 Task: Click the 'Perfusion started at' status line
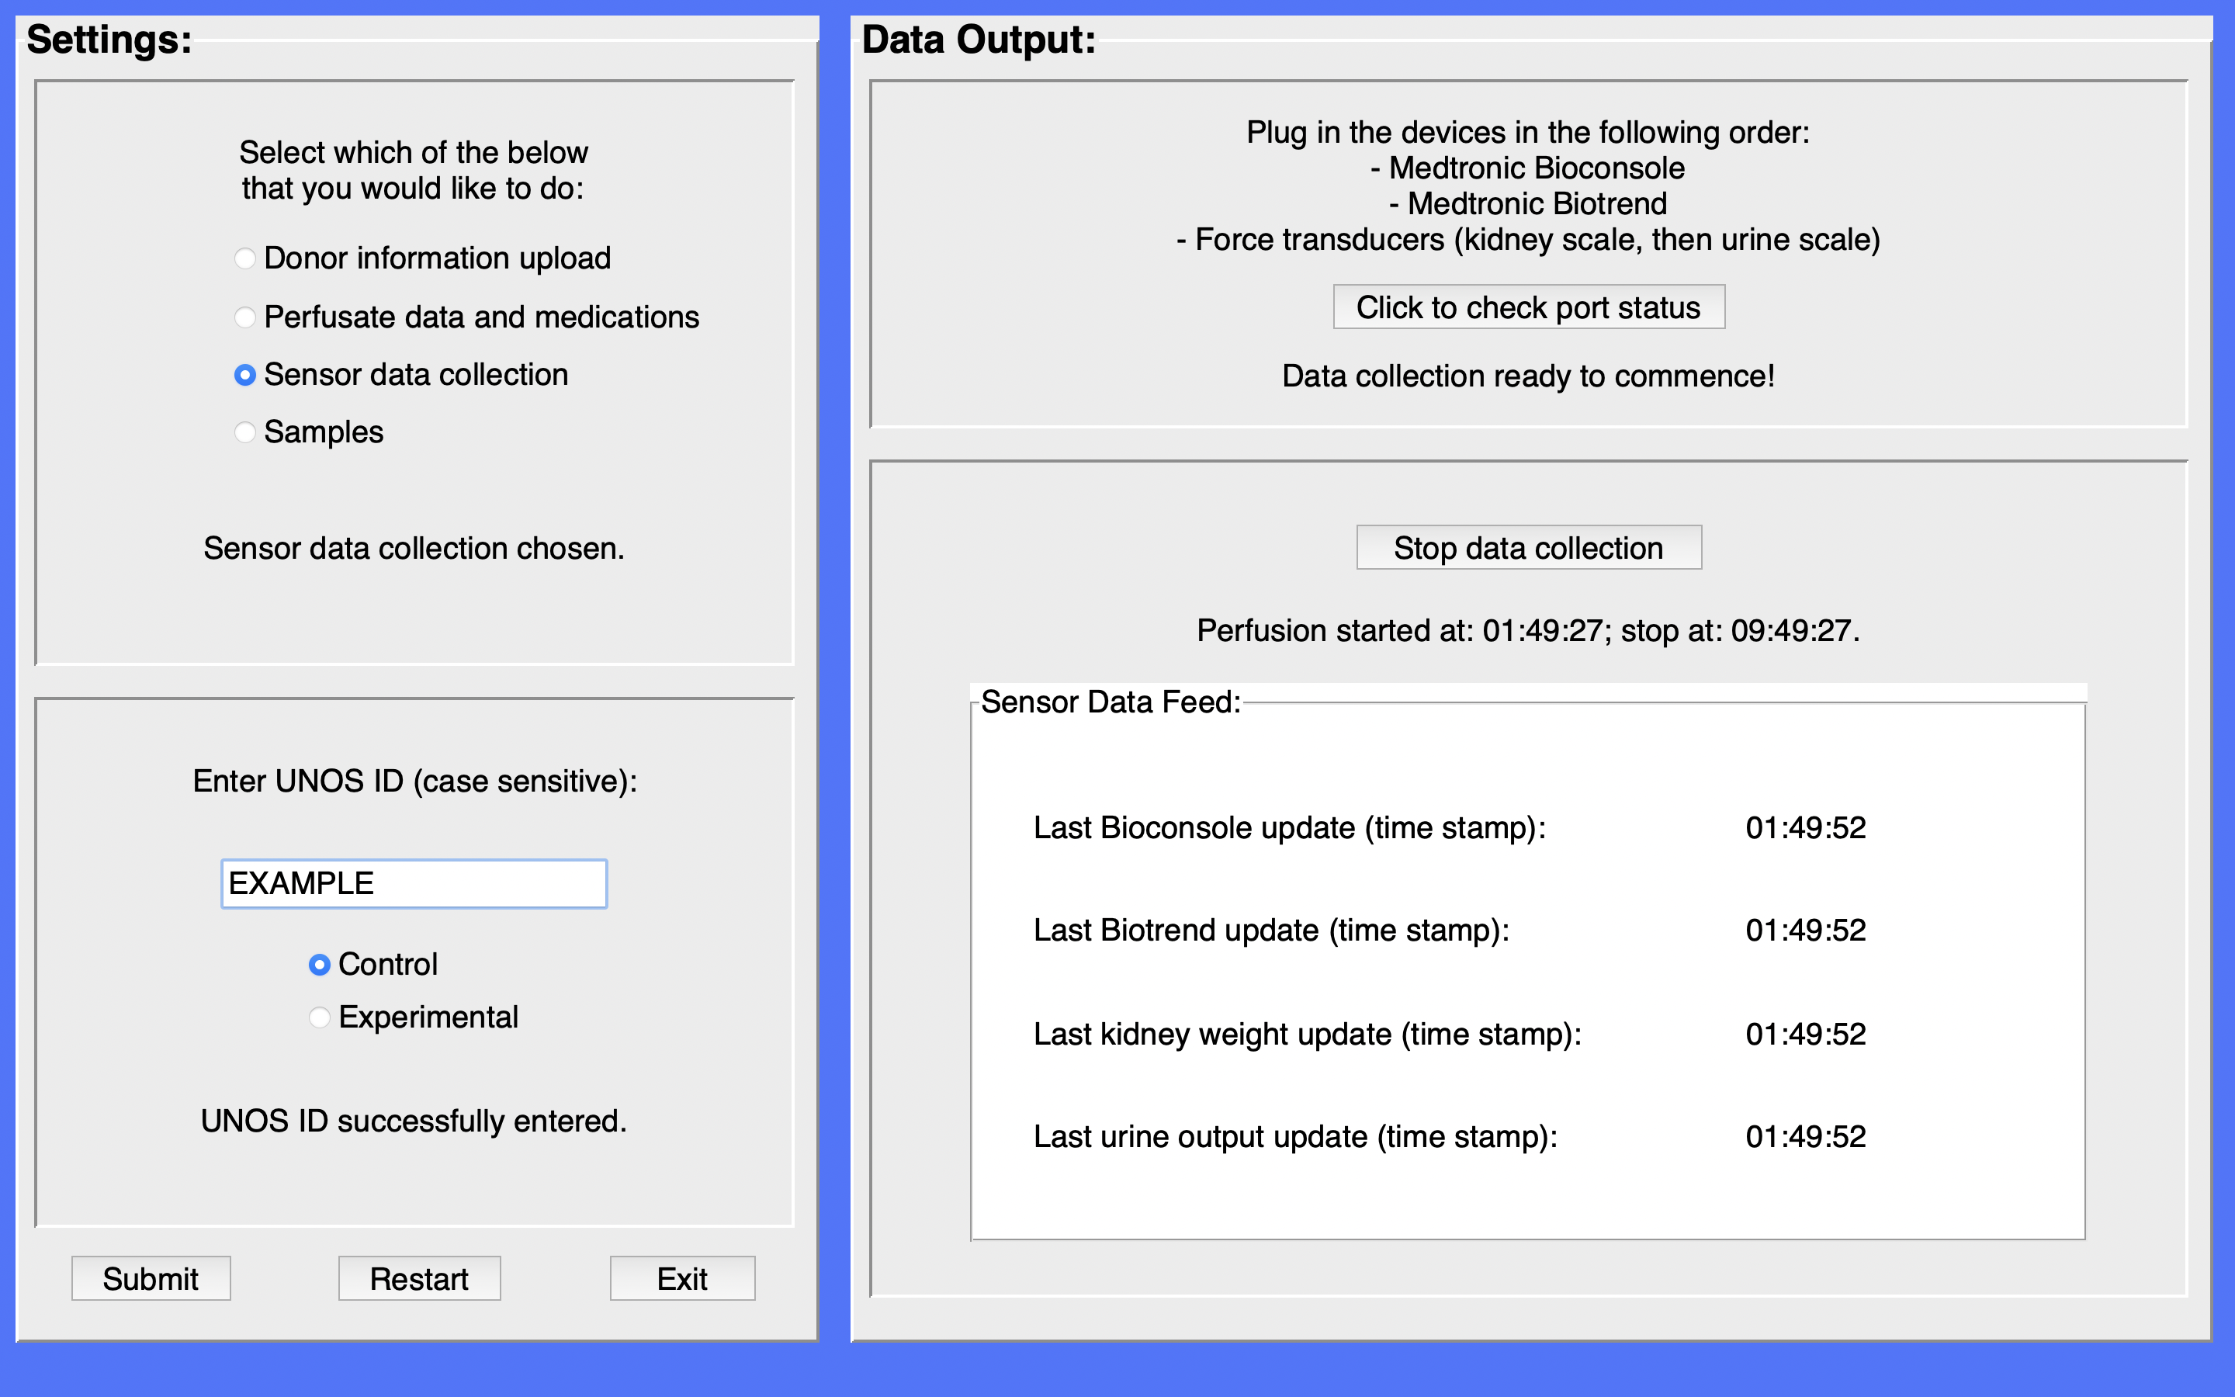pos(1529,630)
